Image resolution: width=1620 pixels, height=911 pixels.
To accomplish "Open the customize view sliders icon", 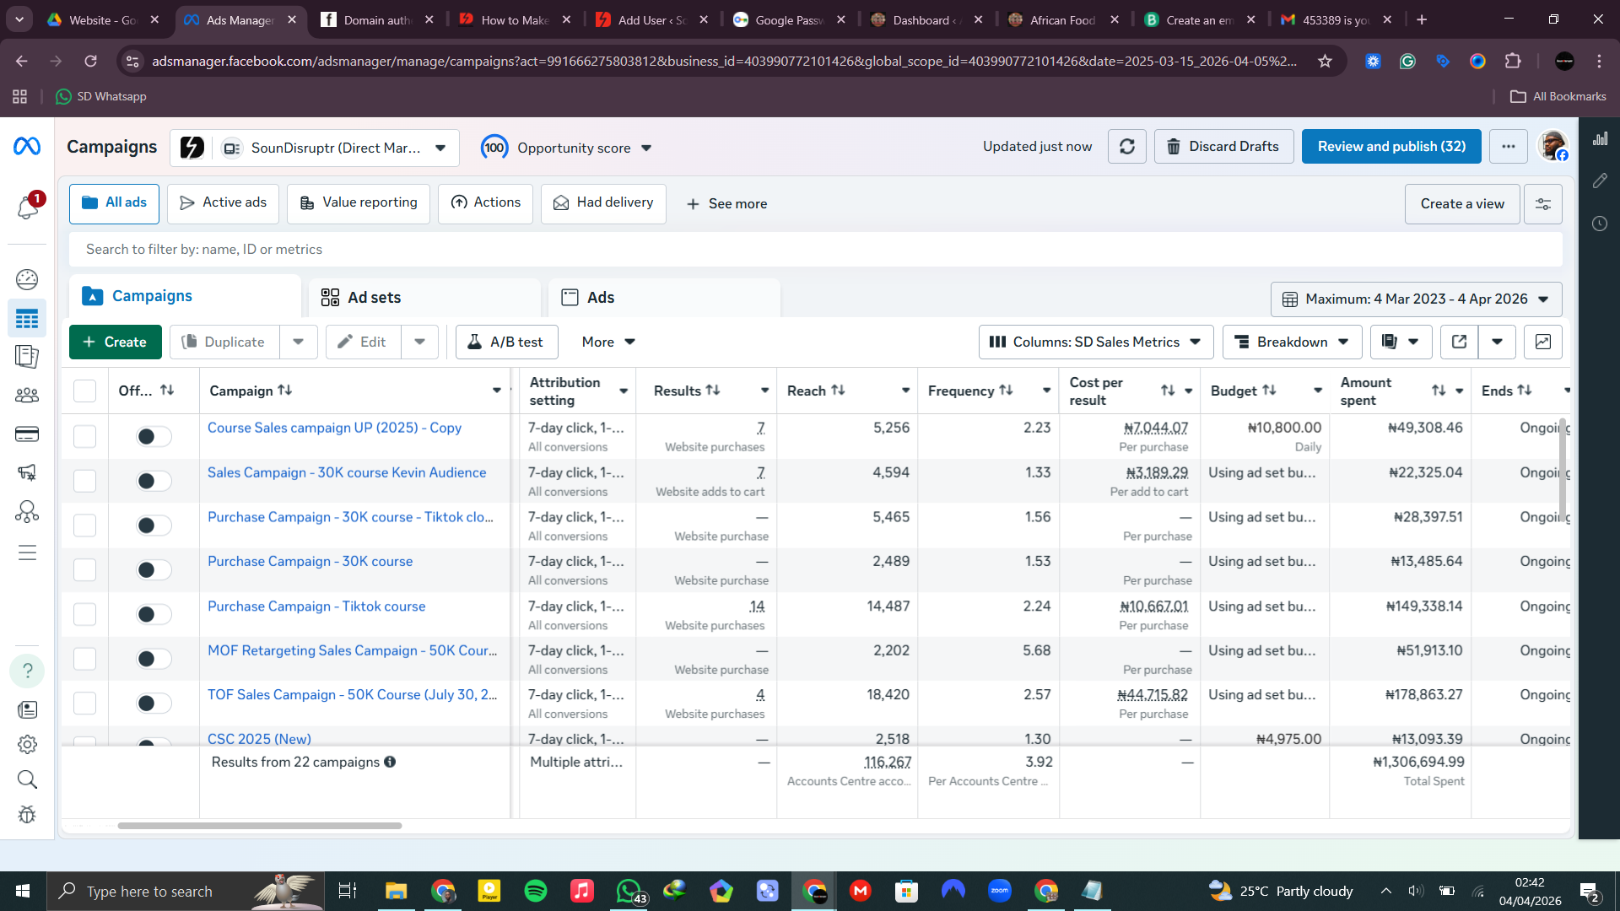I will (x=1543, y=204).
